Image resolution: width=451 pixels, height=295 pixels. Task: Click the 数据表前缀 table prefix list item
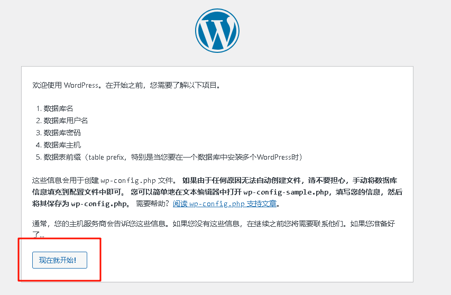click(173, 157)
